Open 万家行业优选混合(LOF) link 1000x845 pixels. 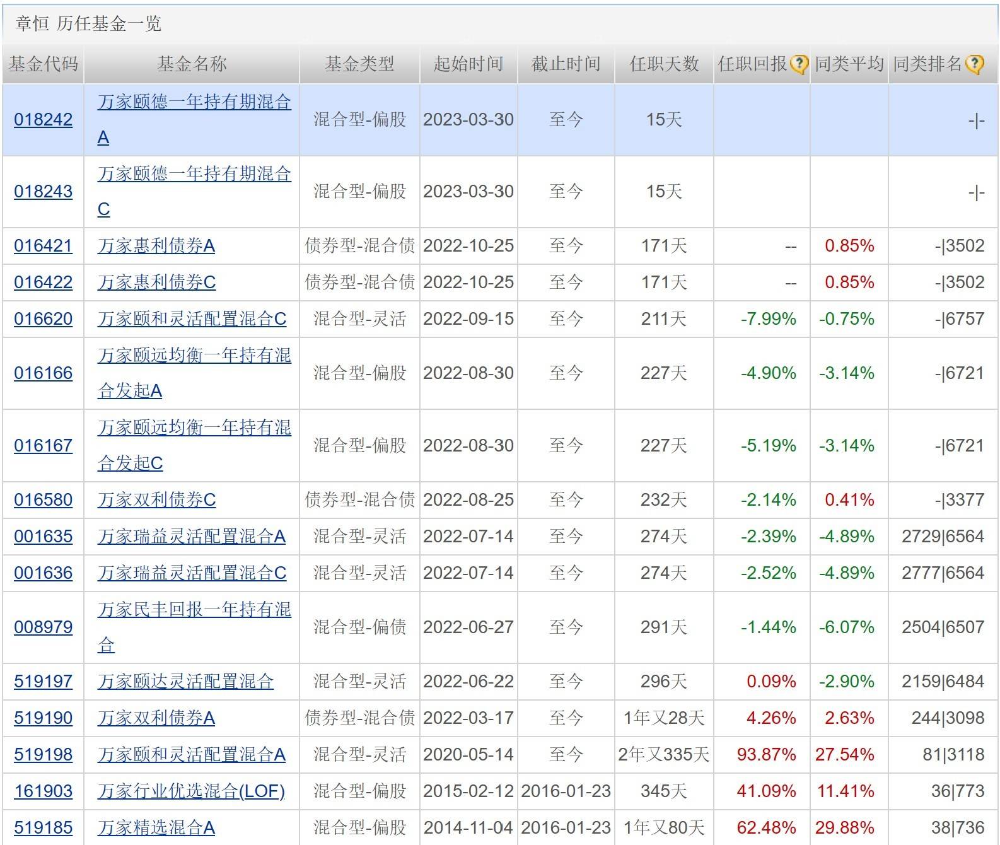click(191, 791)
